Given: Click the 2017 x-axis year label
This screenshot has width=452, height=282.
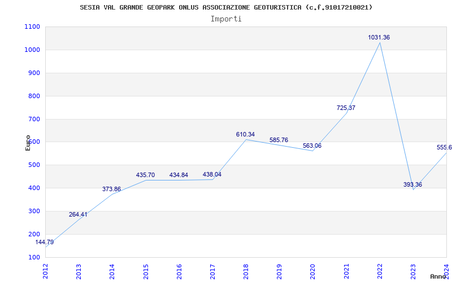Looking at the screenshot, I should coord(212,271).
